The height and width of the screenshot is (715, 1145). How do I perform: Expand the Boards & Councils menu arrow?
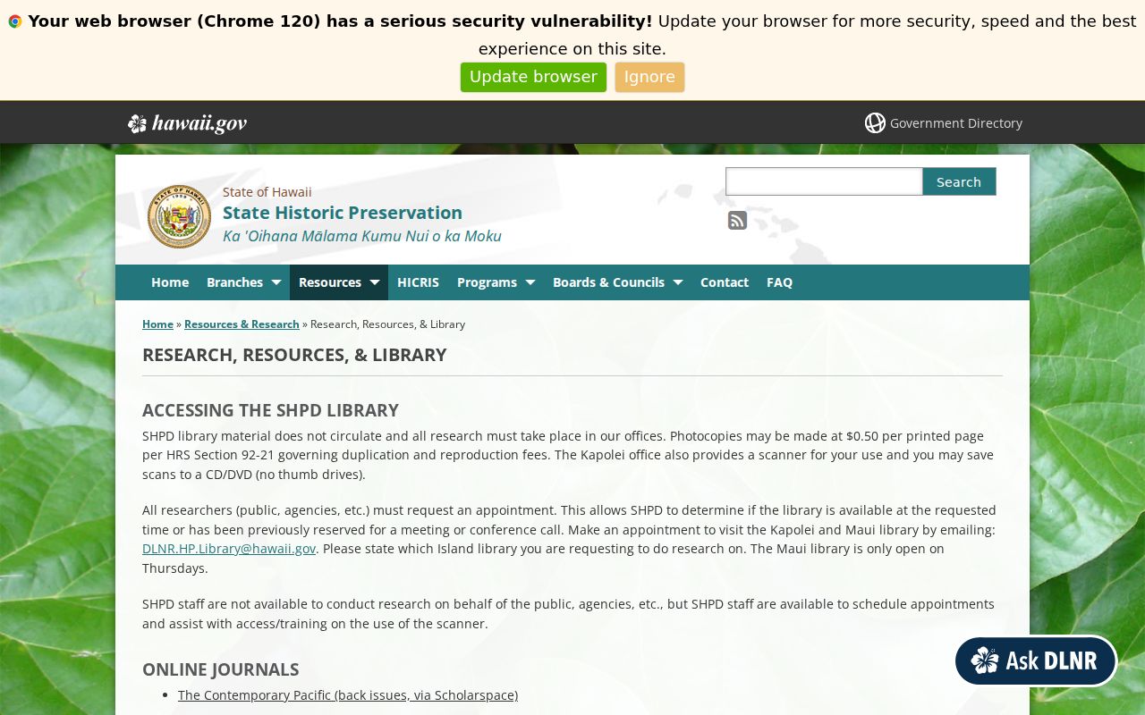coord(677,282)
